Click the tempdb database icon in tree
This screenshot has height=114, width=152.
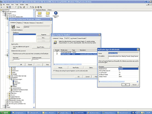[x=11, y=74]
